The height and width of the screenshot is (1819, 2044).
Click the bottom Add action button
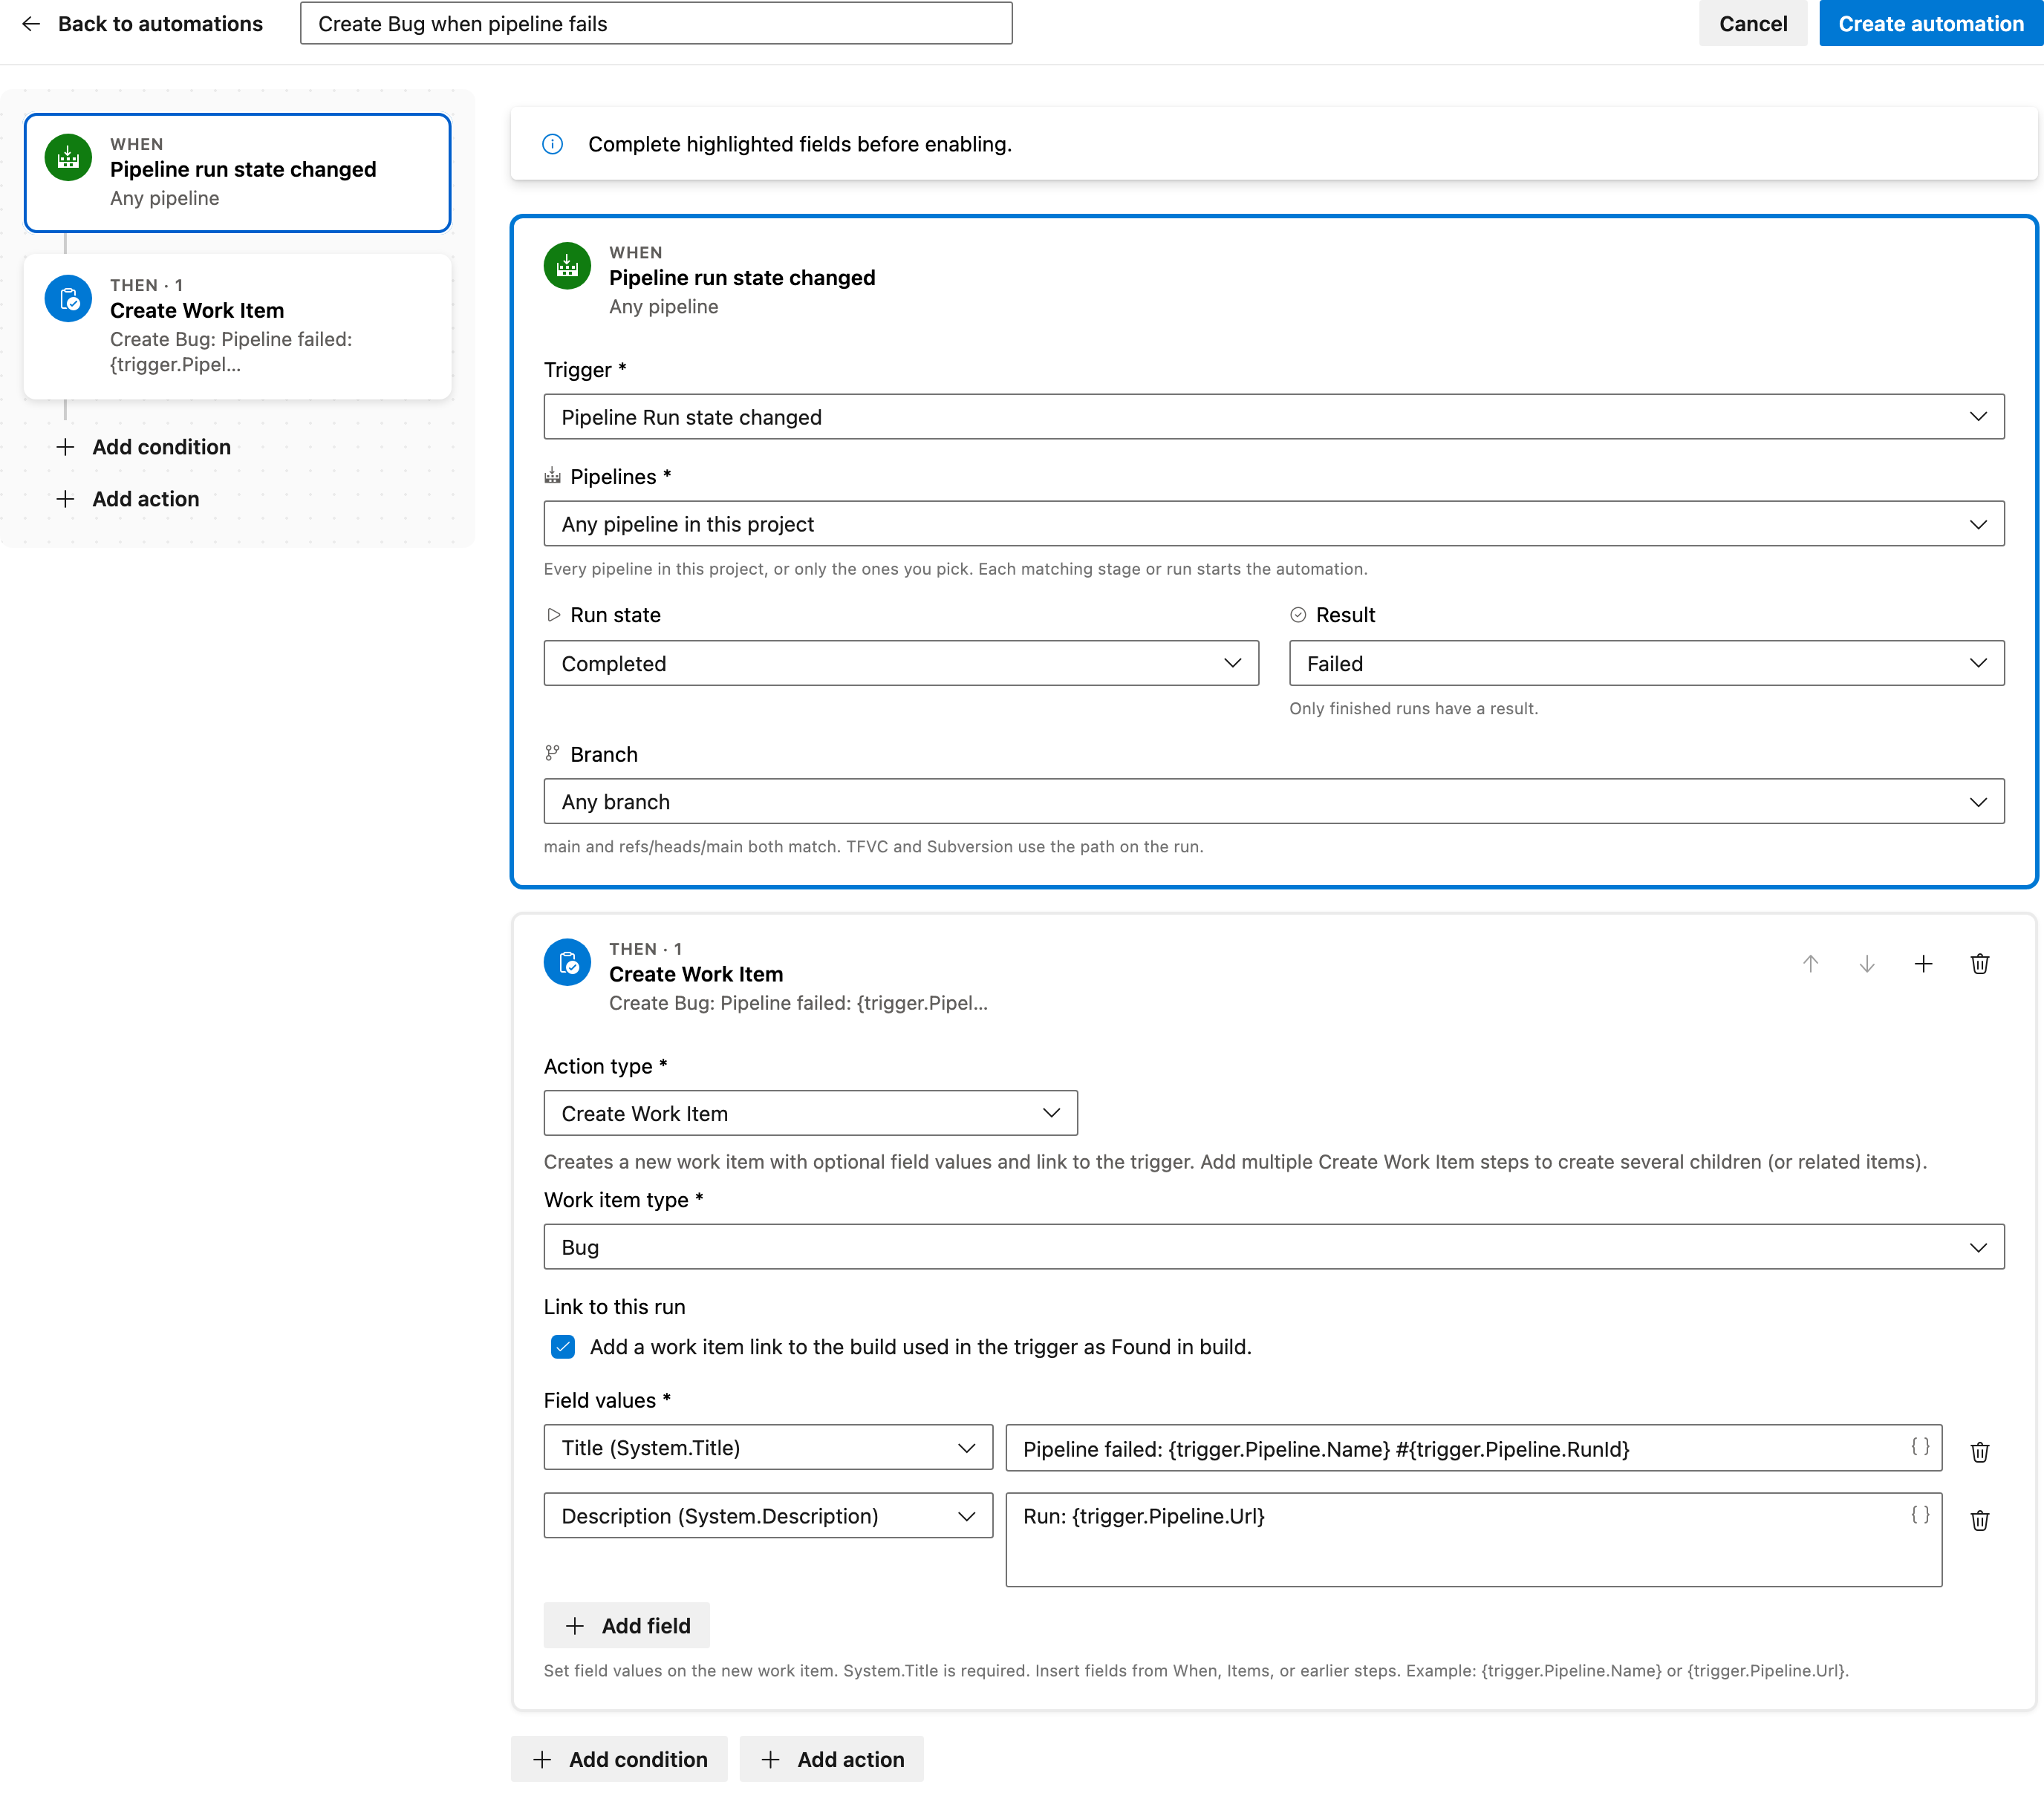832,1760
